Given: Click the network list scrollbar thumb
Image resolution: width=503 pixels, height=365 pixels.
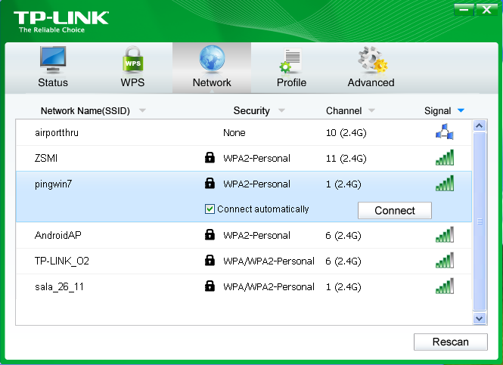Looking at the screenshot, I should point(480,221).
